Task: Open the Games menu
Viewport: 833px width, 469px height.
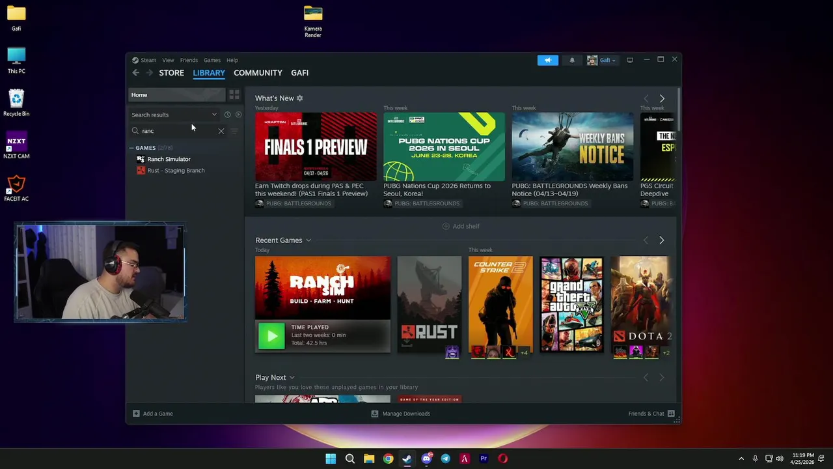Action: [212, 60]
